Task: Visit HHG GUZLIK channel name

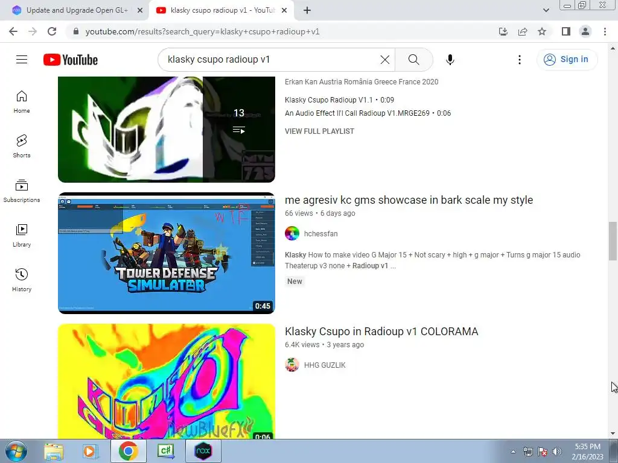Action: tap(325, 365)
